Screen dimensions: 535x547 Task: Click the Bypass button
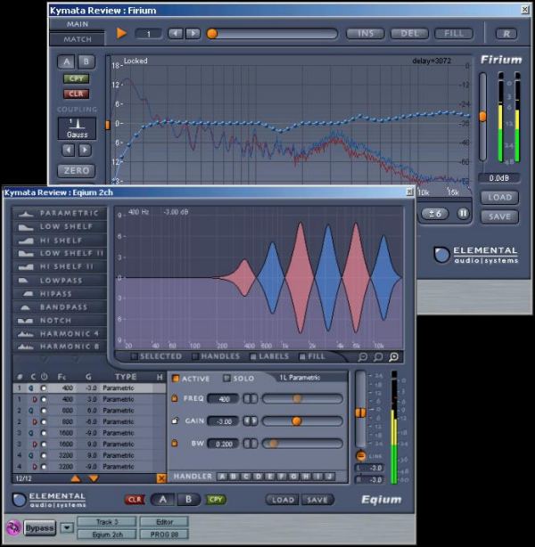pyautogui.click(x=39, y=527)
